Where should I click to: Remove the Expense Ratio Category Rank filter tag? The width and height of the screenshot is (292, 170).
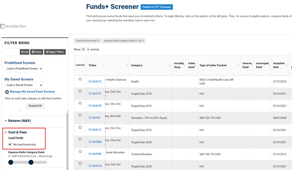143,41
